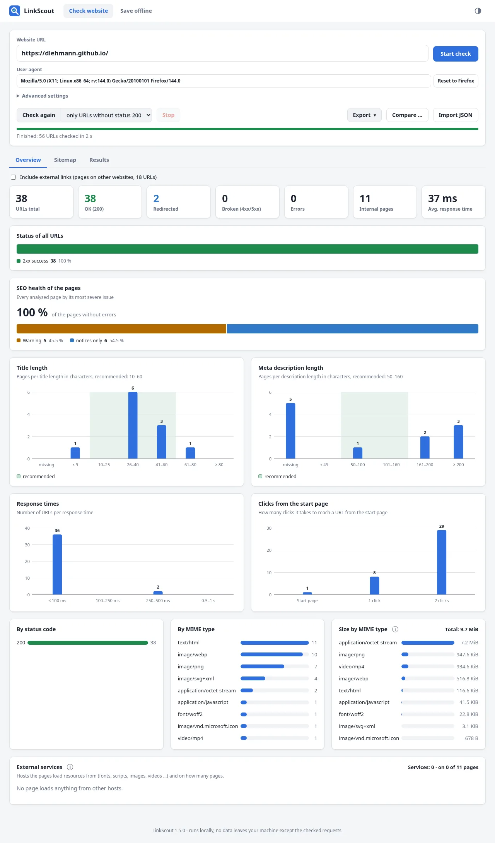The image size is (495, 843).
Task: Click the Warning 5 legend entry
Action: click(40, 341)
